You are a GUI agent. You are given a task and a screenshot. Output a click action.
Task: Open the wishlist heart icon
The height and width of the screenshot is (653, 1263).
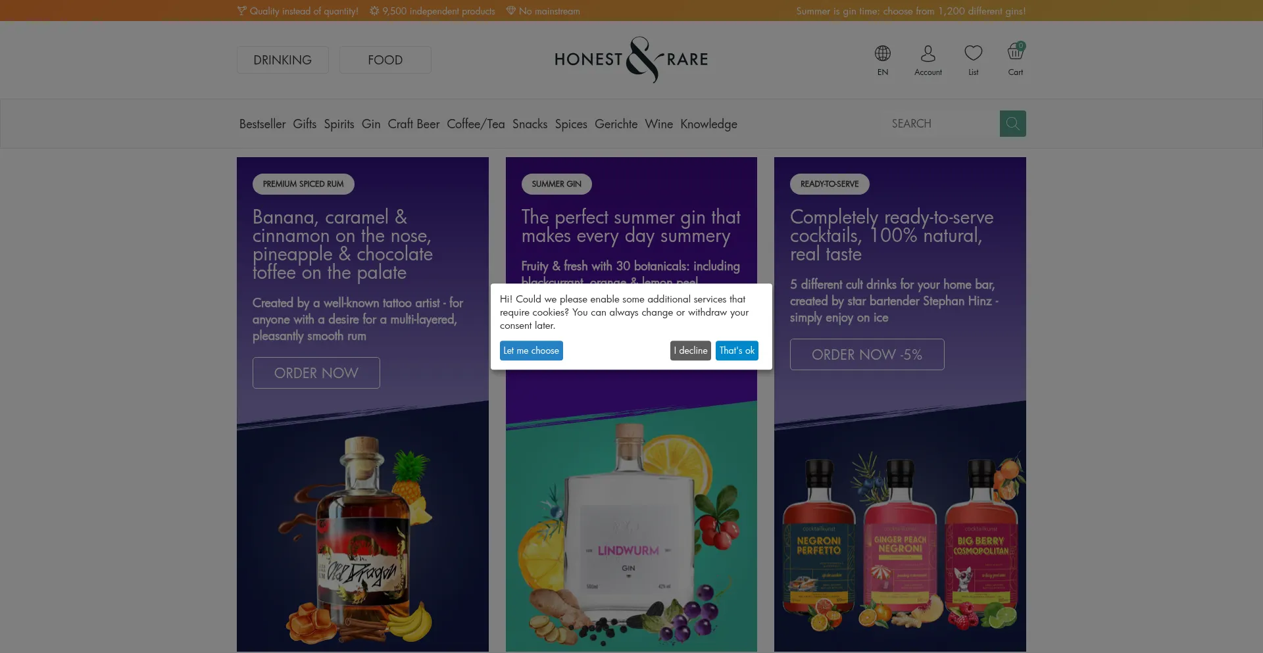[x=974, y=53]
